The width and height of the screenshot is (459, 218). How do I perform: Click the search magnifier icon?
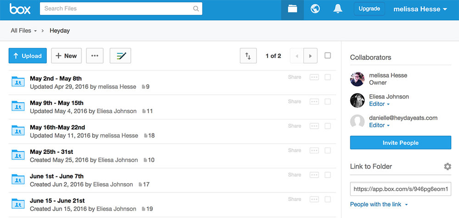point(196,9)
